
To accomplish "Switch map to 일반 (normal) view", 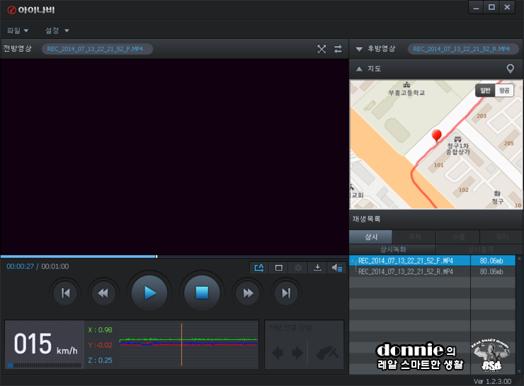I will coord(485,90).
